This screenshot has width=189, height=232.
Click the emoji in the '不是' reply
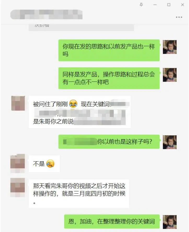[50, 164]
